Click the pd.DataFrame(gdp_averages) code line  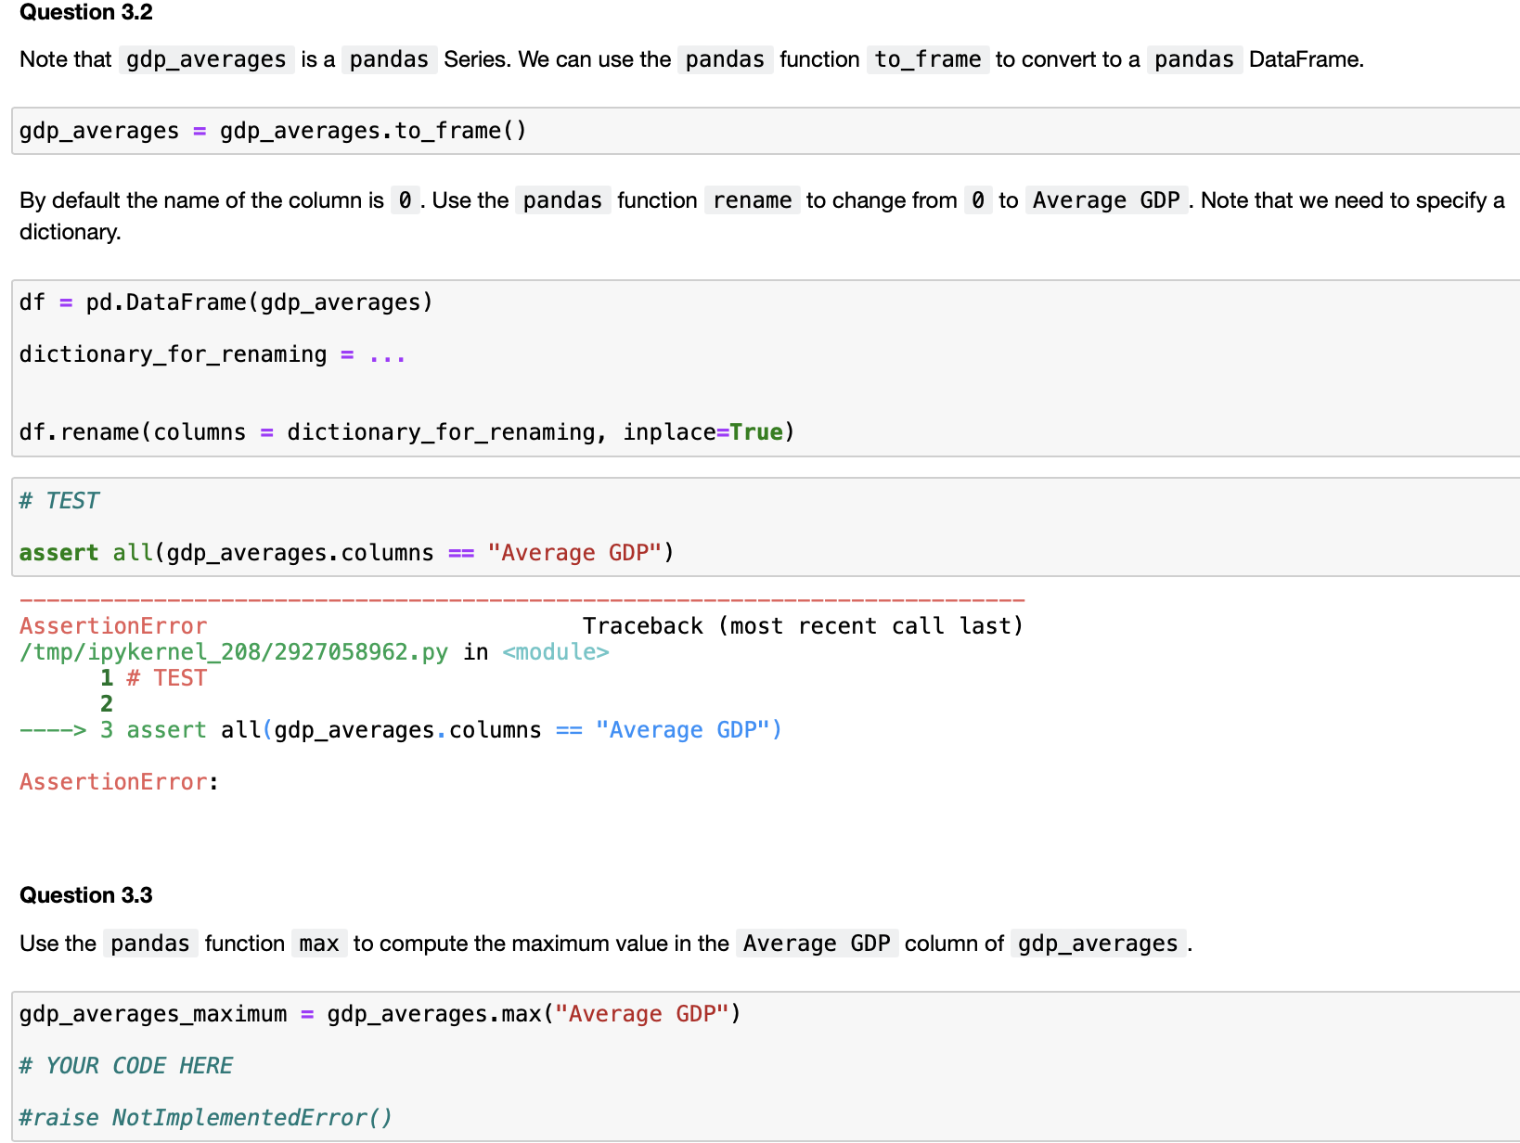click(225, 302)
